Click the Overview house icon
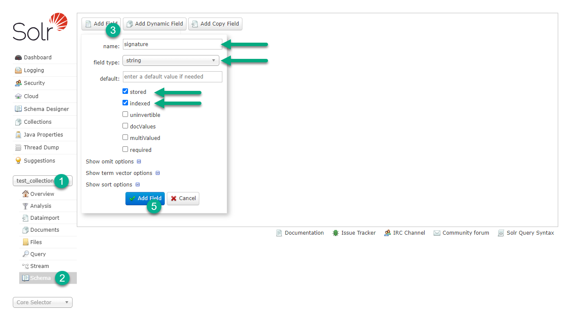This screenshot has width=571, height=320. pos(25,194)
